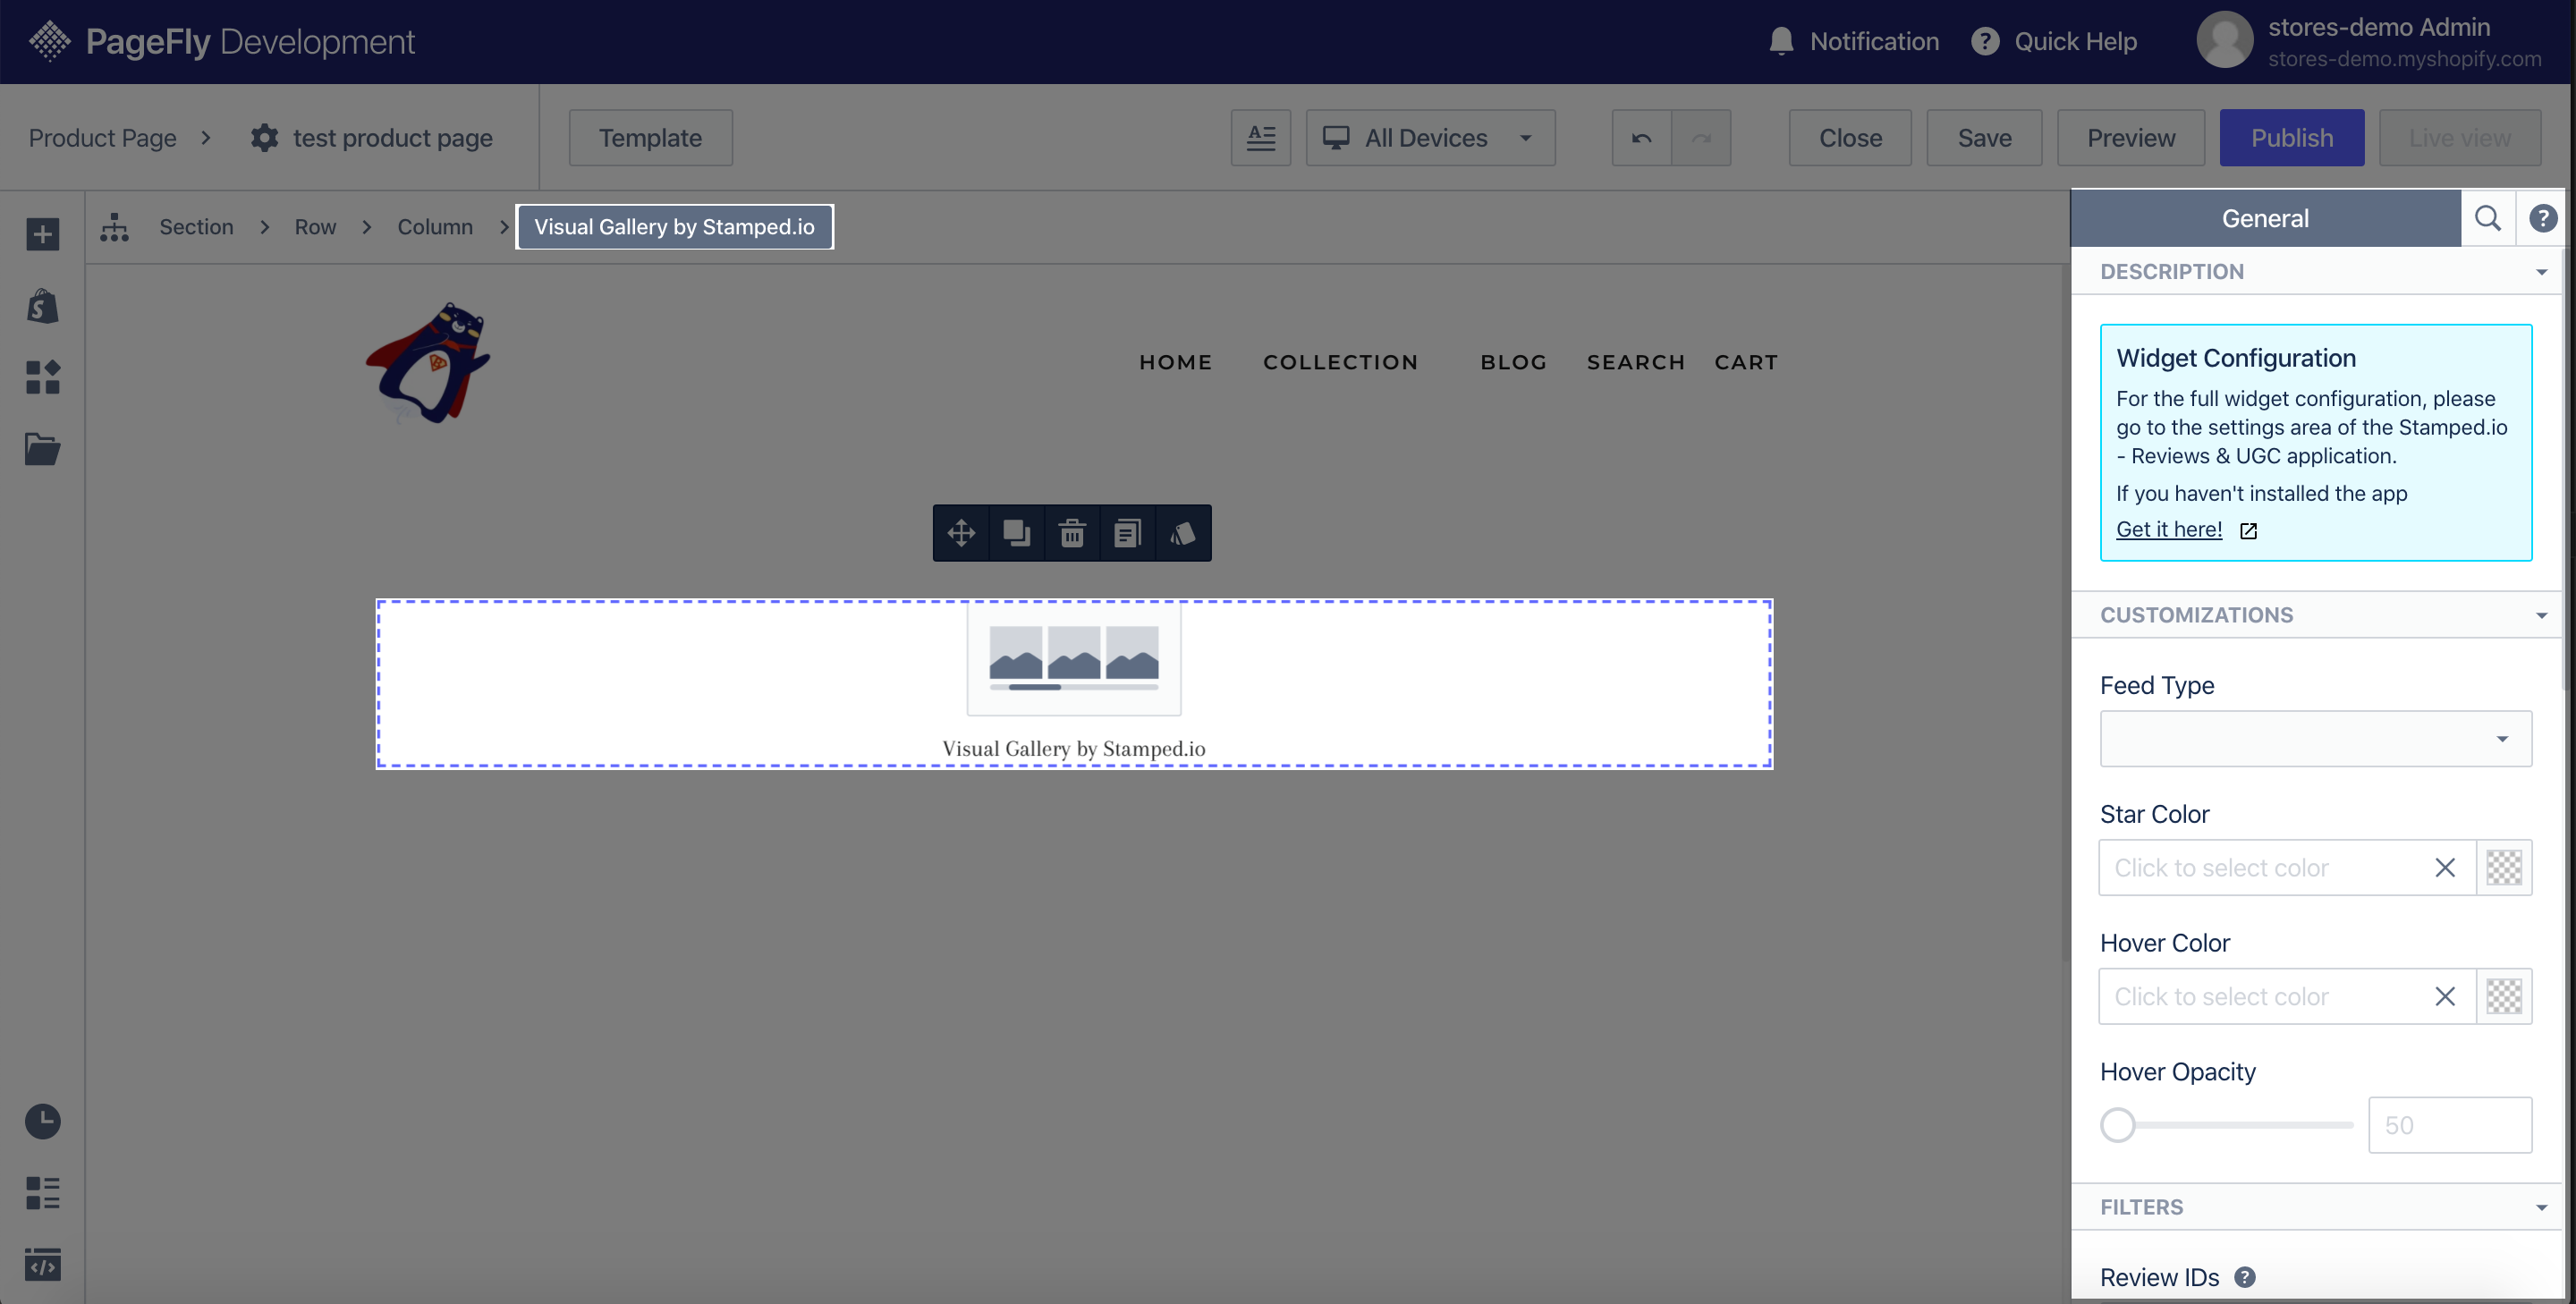Image resolution: width=2576 pixels, height=1304 pixels.
Task: Open the Star Color swatch picker
Action: click(x=2504, y=868)
